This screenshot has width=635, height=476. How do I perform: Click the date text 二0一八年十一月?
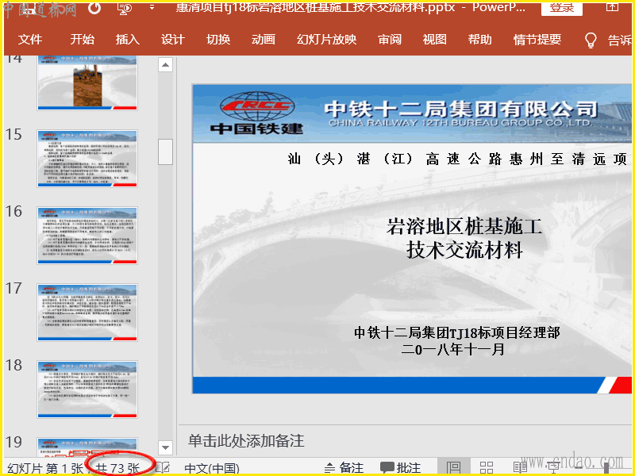tap(452, 349)
